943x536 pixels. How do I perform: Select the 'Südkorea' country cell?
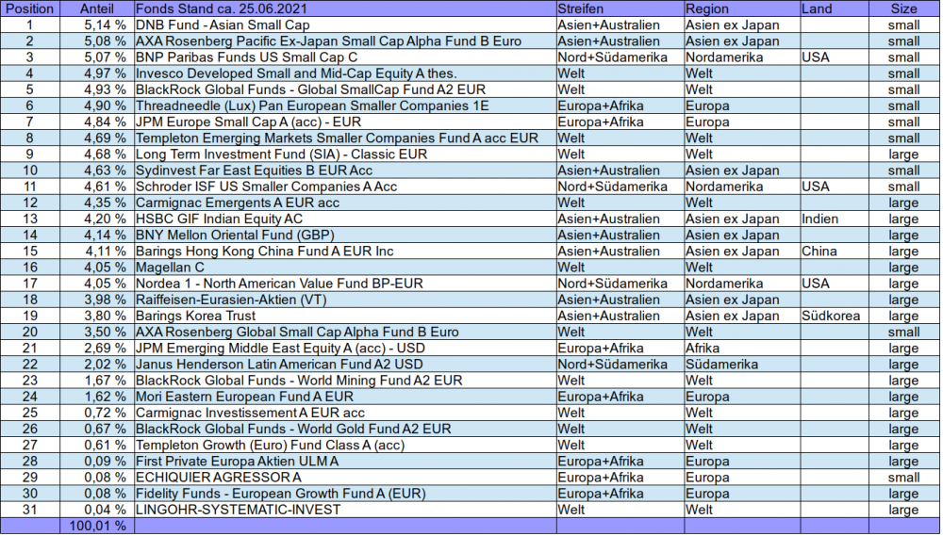(x=835, y=316)
